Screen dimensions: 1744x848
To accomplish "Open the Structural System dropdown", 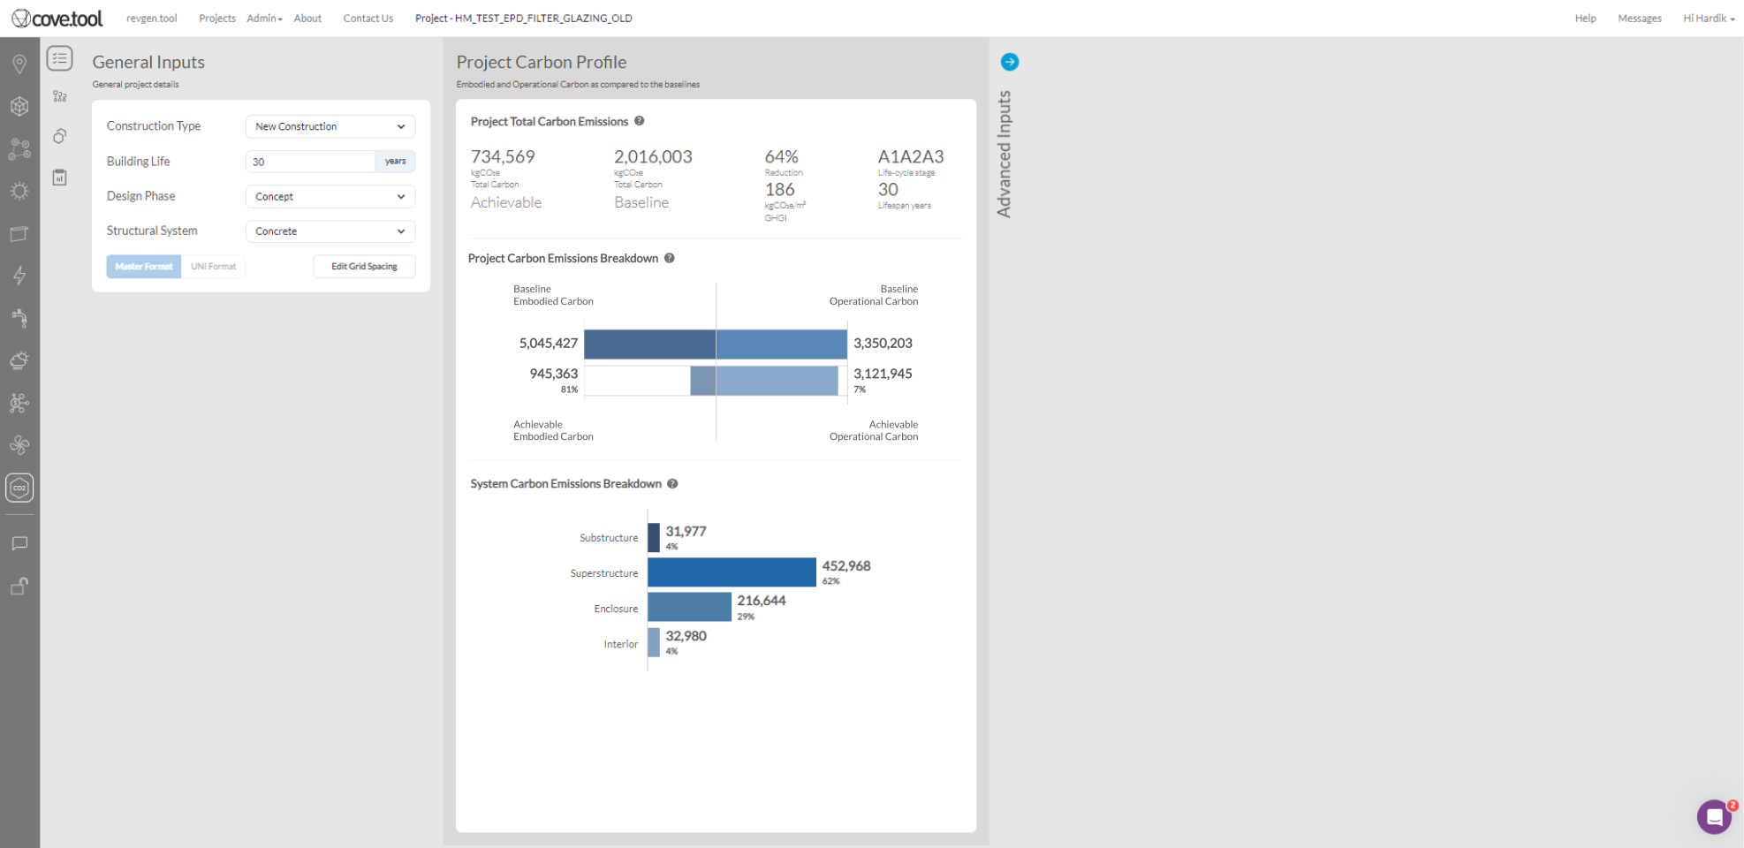I will [330, 231].
